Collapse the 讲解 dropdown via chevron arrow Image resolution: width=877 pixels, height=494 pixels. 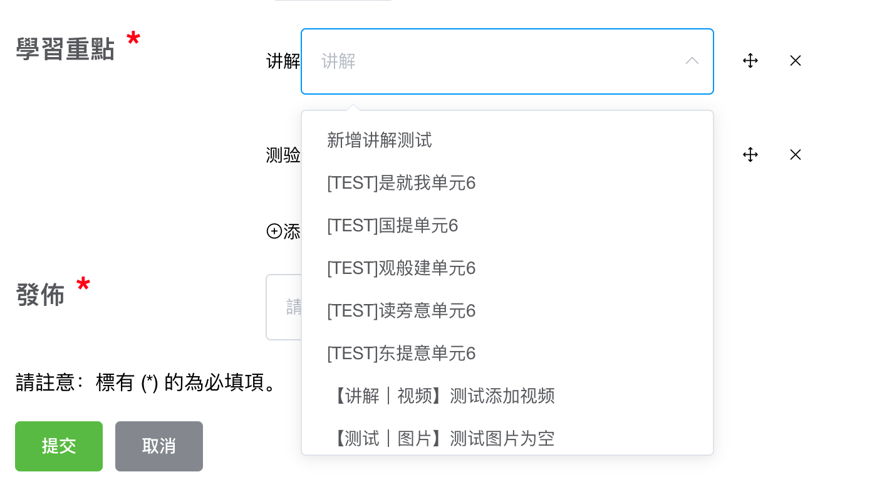(692, 61)
